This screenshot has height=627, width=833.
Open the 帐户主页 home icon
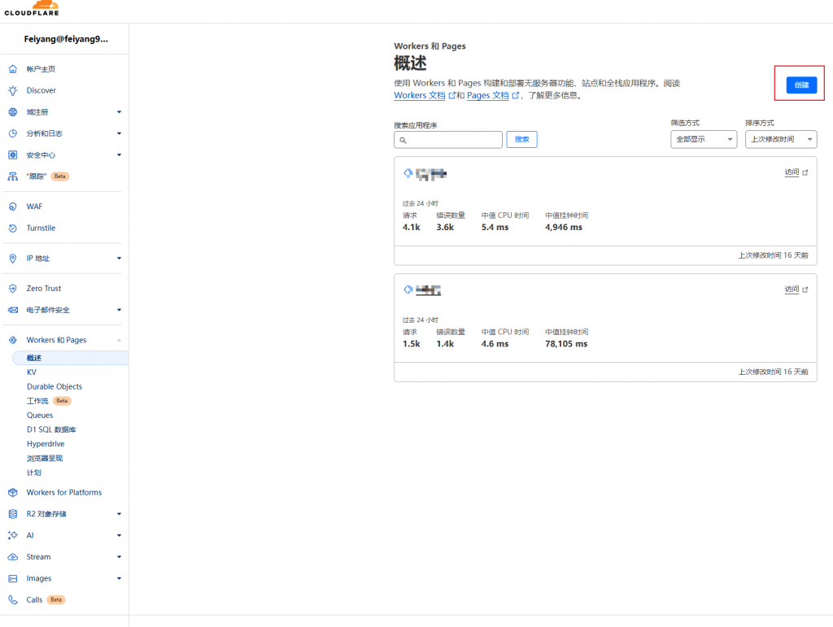tap(13, 69)
